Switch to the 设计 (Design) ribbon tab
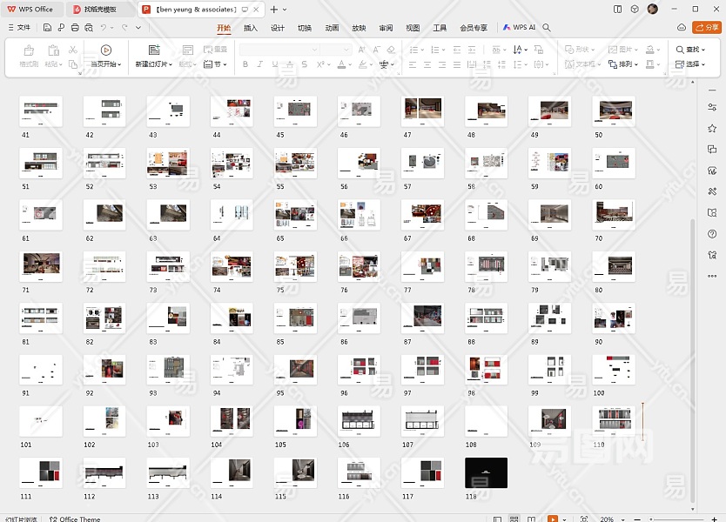 tap(277, 28)
